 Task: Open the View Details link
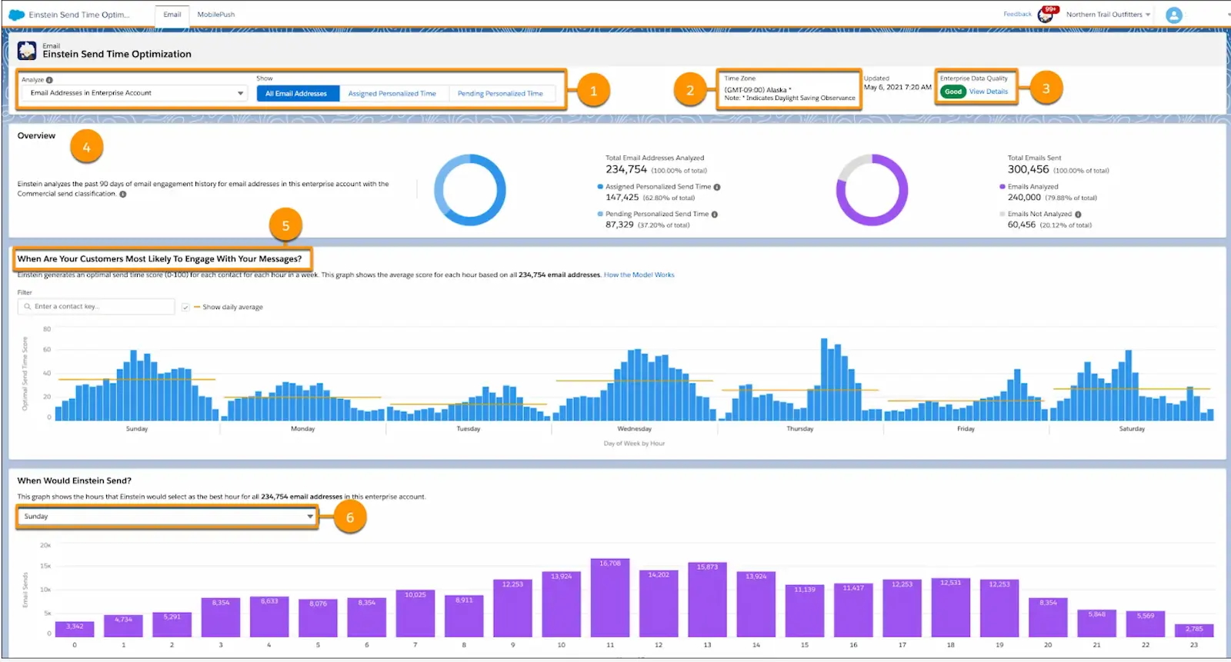tap(989, 91)
